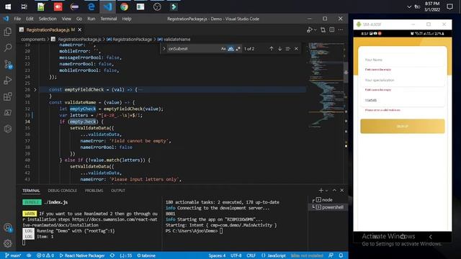This screenshot has height=259, width=461.
Task: Change end of line sequence CRLF
Action: [251, 255]
